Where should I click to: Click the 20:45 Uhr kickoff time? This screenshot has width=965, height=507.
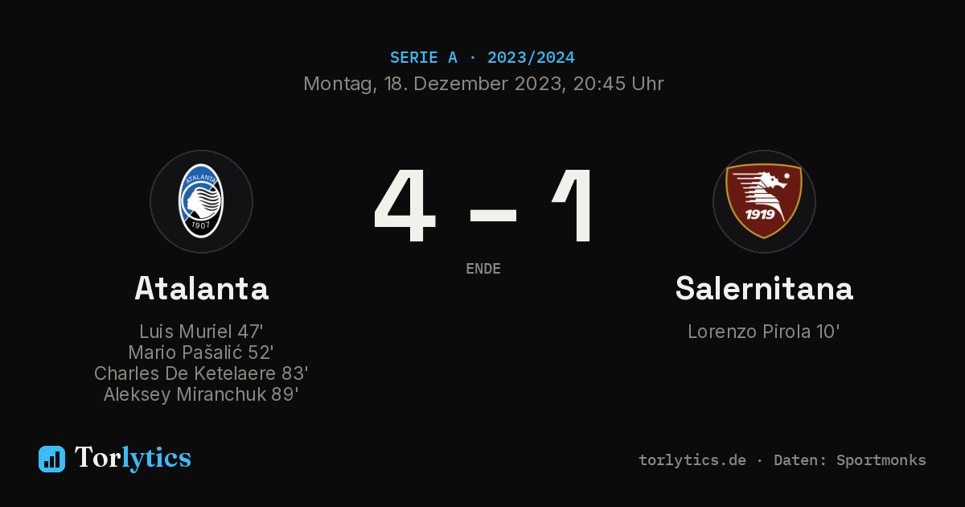point(618,84)
